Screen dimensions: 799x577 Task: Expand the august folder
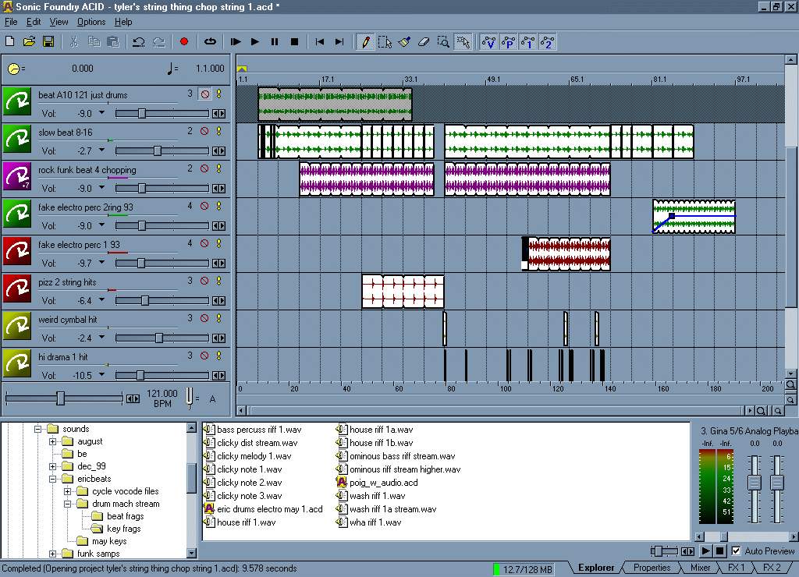tap(52, 441)
